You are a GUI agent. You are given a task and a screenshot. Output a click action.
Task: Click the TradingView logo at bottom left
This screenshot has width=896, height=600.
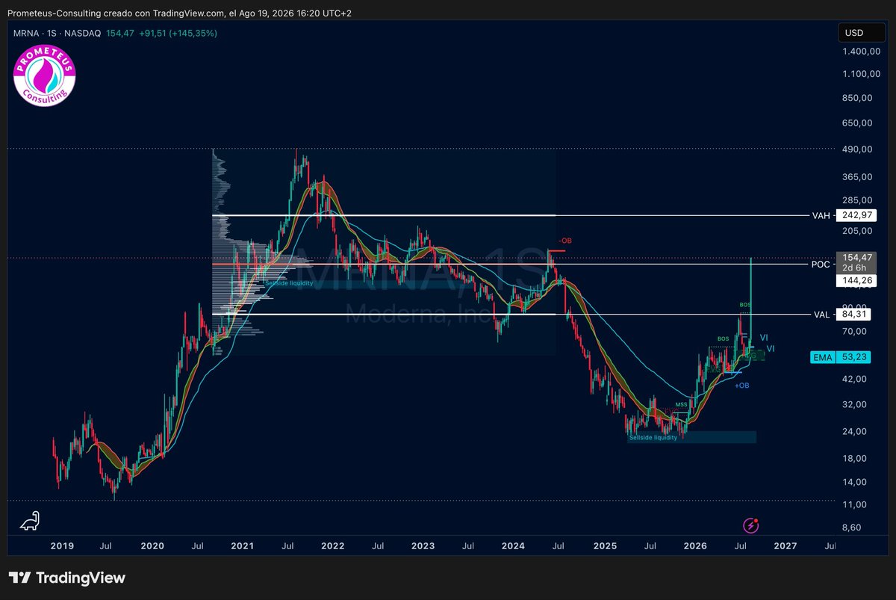pyautogui.click(x=67, y=578)
